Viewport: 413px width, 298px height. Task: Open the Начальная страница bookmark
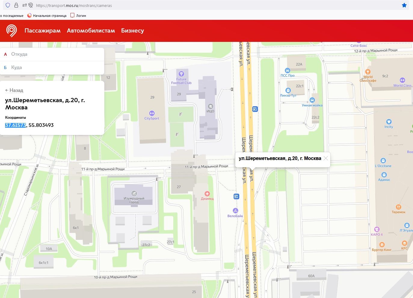[x=47, y=16]
